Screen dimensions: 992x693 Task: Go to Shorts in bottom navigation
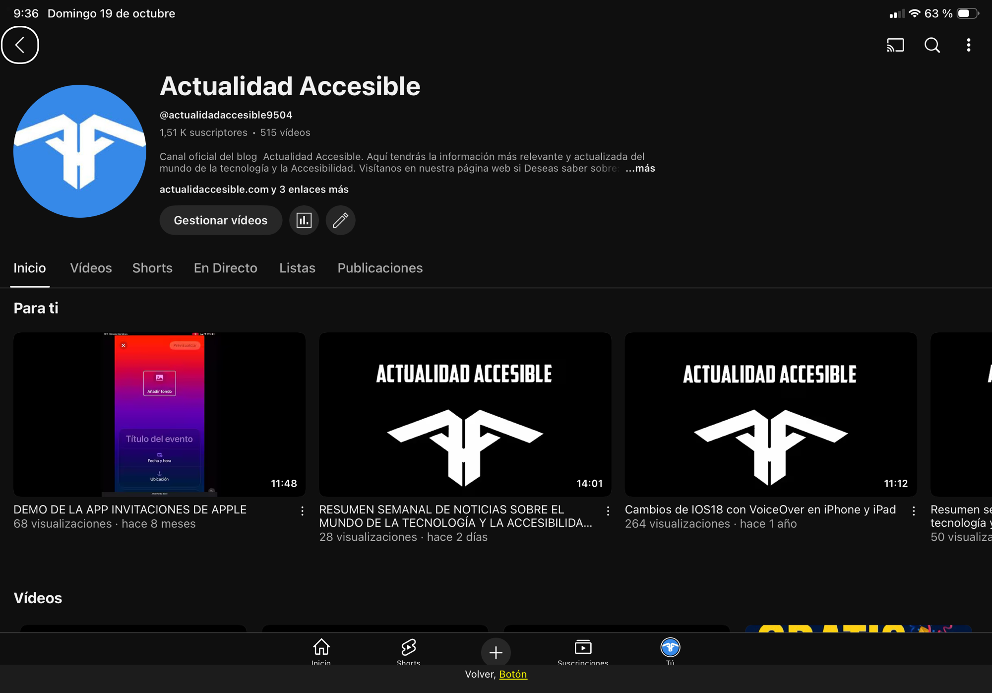tap(408, 650)
